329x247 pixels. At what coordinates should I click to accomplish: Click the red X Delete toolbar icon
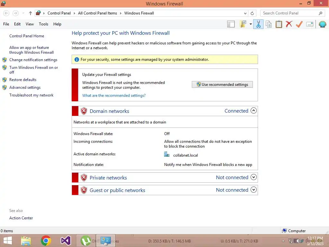[289, 24]
